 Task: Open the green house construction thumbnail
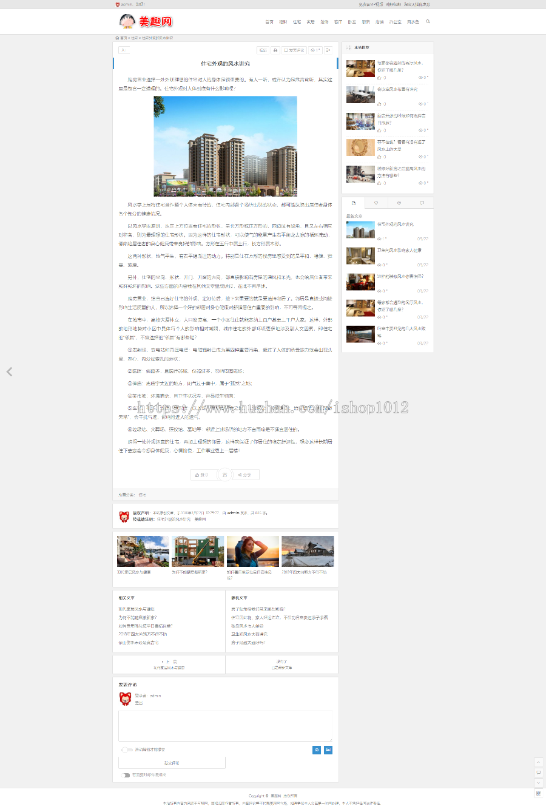pos(198,551)
